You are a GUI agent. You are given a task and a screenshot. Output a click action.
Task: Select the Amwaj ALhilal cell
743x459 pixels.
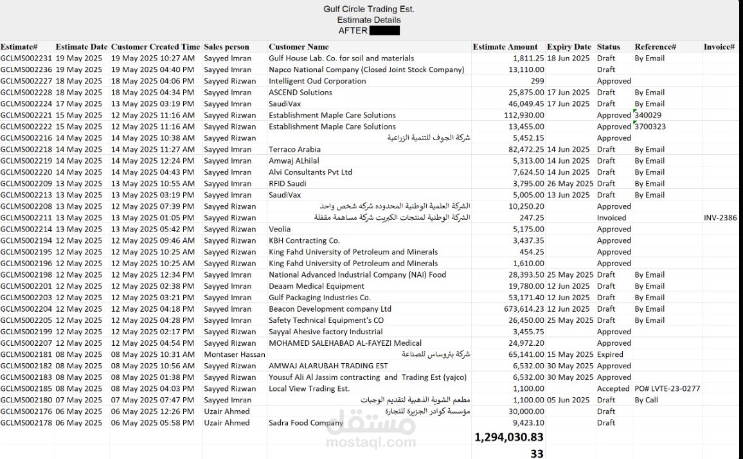294,161
